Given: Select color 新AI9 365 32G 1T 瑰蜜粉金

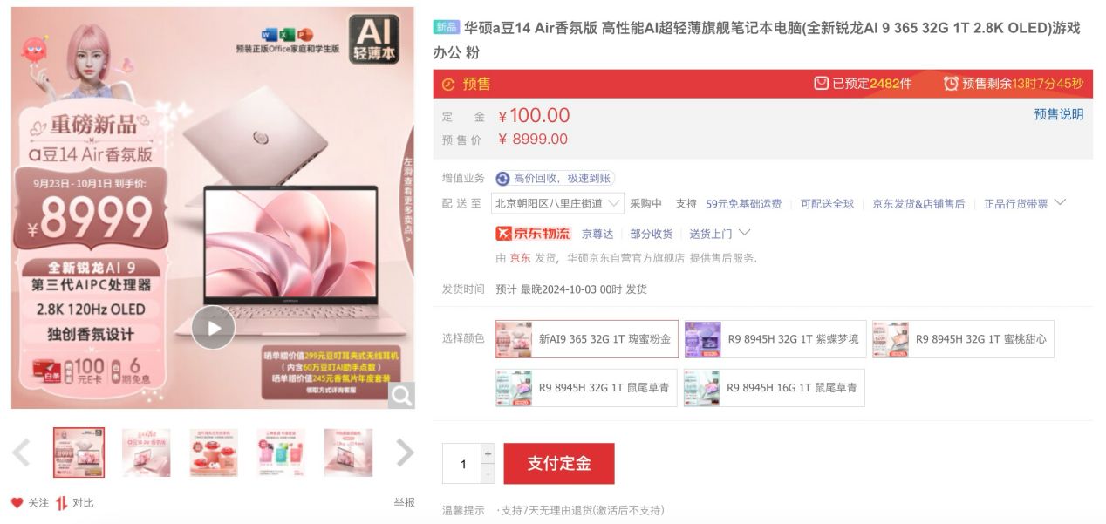Looking at the screenshot, I should [586, 339].
